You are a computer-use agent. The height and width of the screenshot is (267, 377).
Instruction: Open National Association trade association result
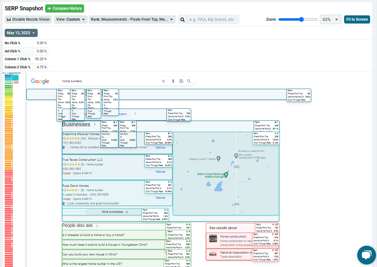(x=236, y=252)
